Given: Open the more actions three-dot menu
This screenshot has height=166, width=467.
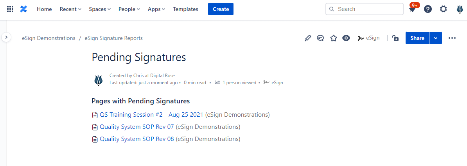Looking at the screenshot, I should coord(452,38).
